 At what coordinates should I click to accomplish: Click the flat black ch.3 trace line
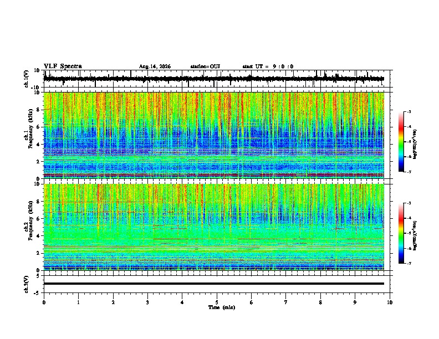214,284
